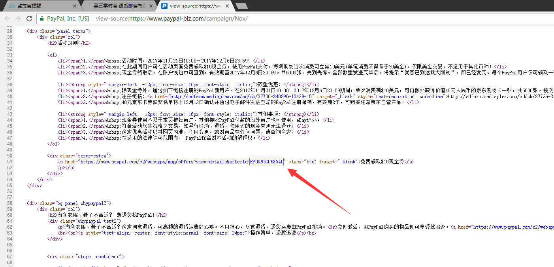Viewport: 554px width, 267px height.
Task: Click the bg panel whypaypal2 div tag
Action: (x=69, y=203)
